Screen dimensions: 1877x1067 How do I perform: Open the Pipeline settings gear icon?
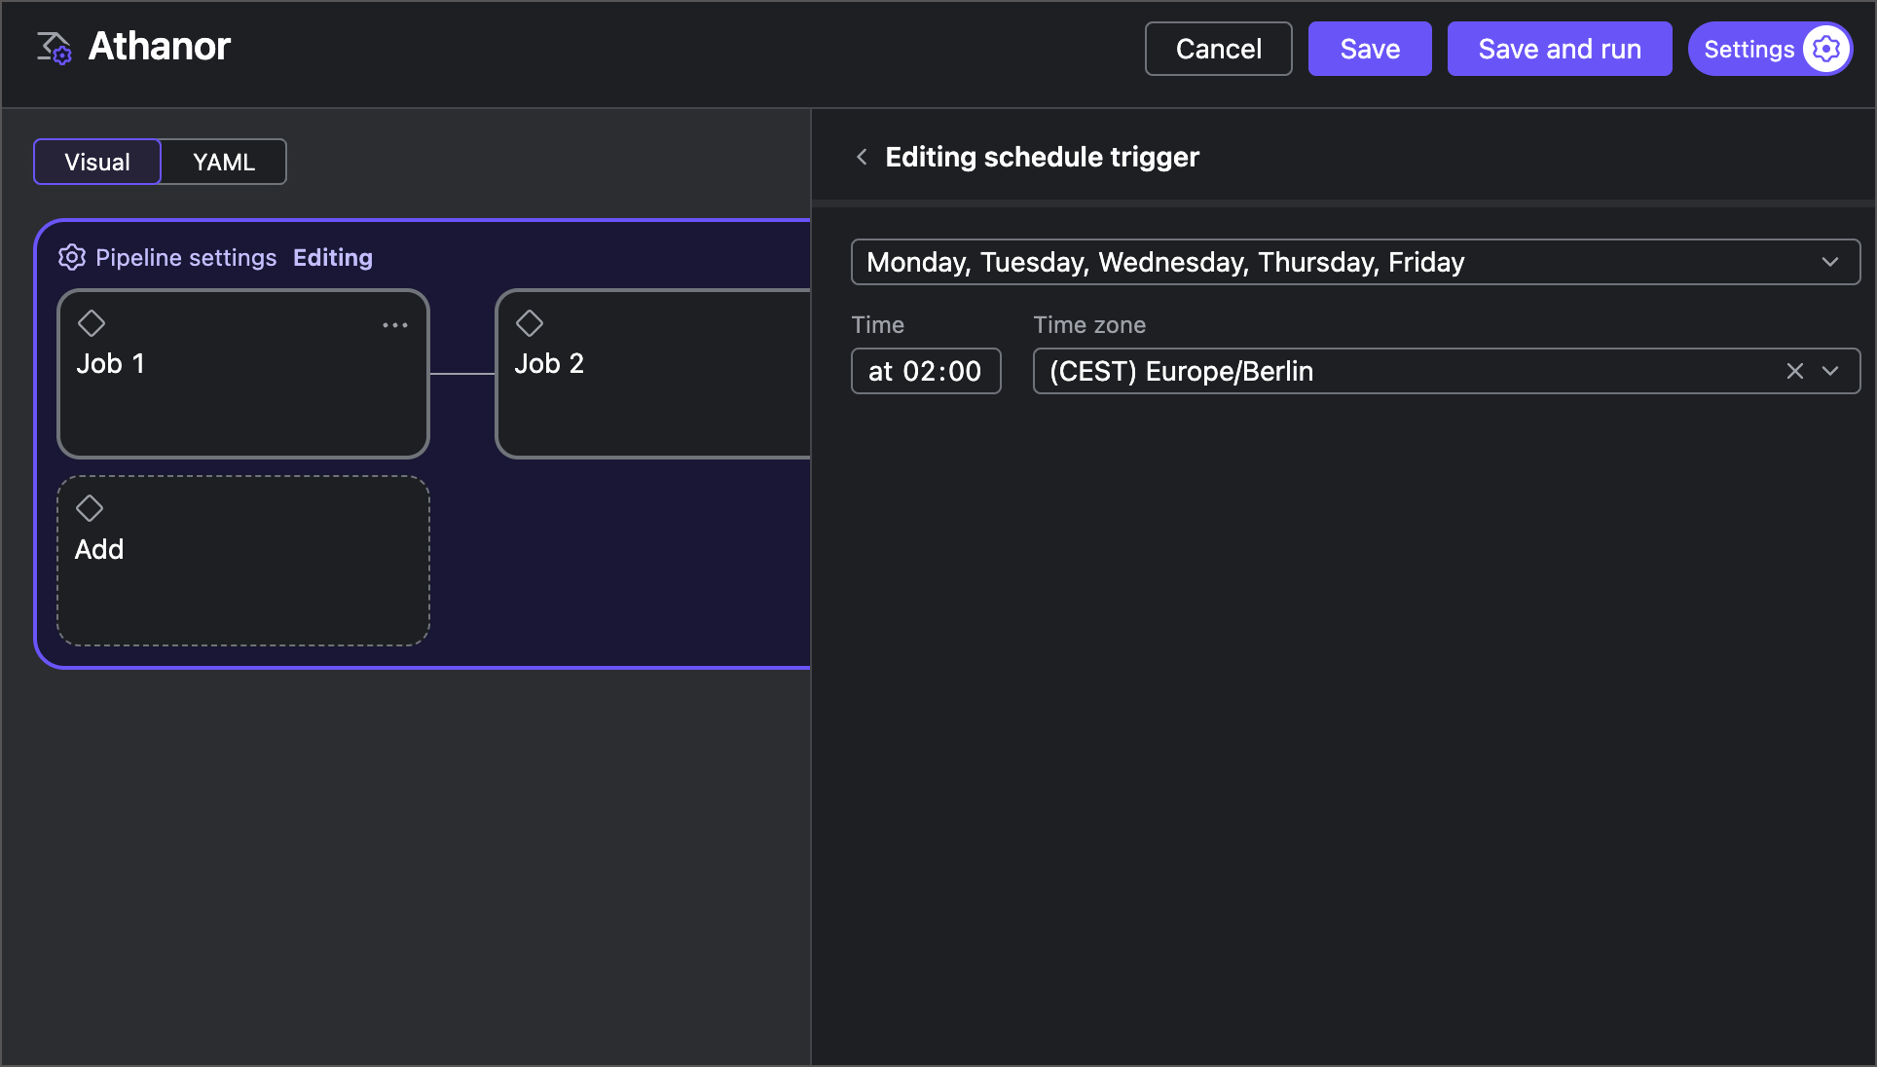click(x=72, y=257)
